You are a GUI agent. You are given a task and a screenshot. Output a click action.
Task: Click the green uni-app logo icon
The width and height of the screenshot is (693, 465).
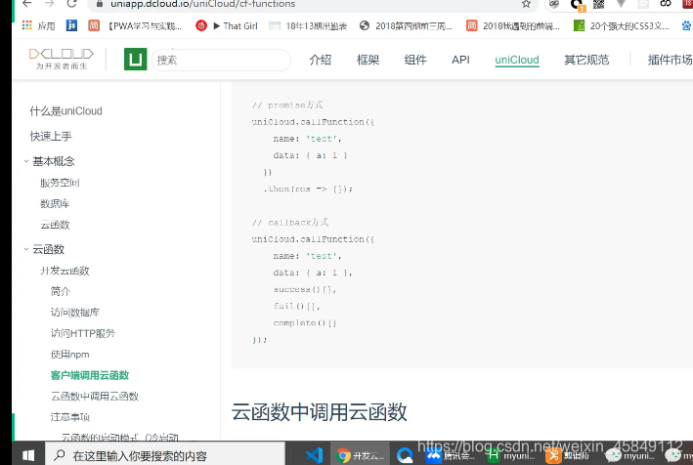tap(135, 60)
